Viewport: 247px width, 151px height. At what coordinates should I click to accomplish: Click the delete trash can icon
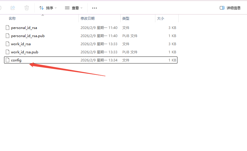tap(27, 8)
